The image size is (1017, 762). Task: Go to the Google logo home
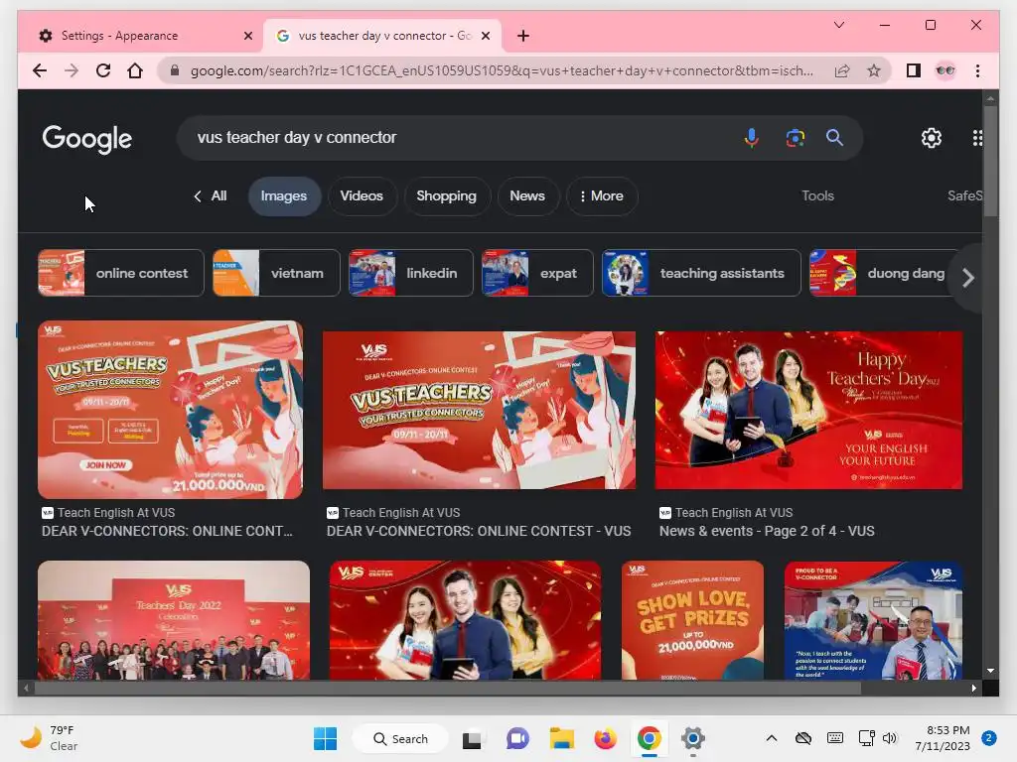87,139
